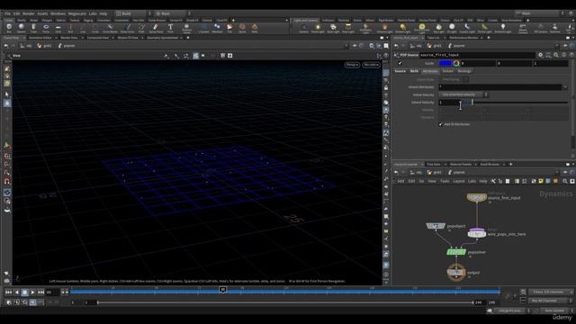576x324 pixels.
Task: Click the search icon in parameter pane
Action: coord(556,55)
